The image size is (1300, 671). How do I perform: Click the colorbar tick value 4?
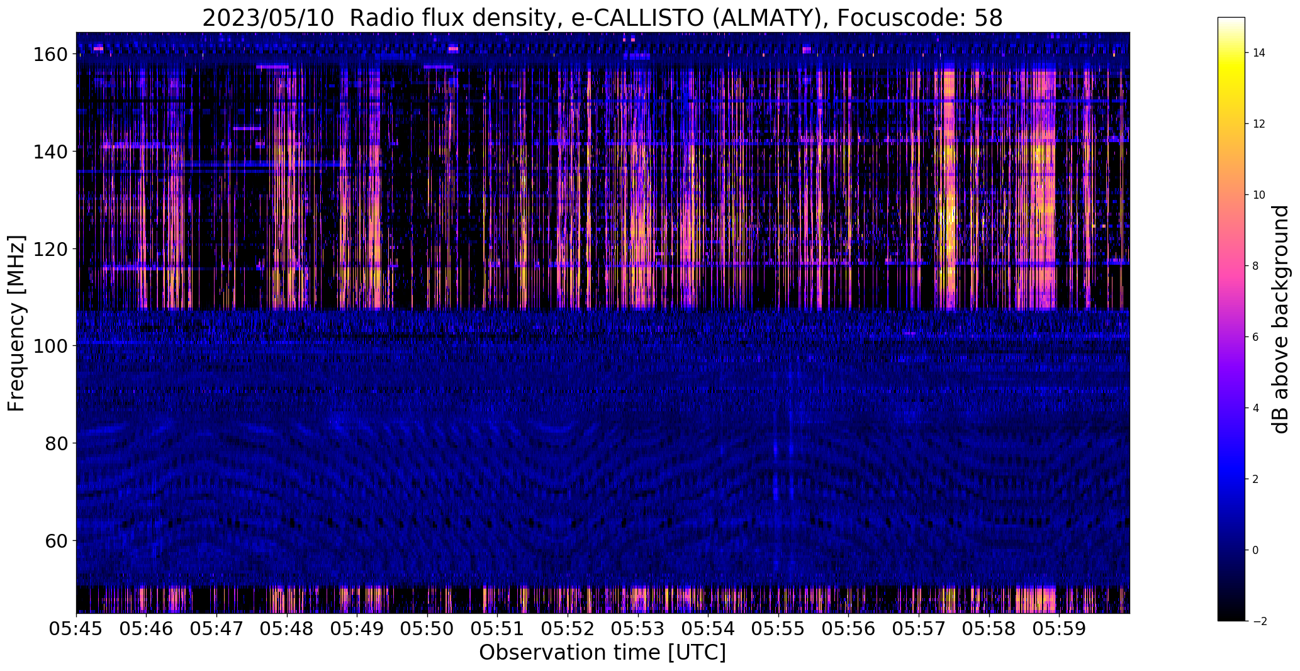pyautogui.click(x=1256, y=408)
